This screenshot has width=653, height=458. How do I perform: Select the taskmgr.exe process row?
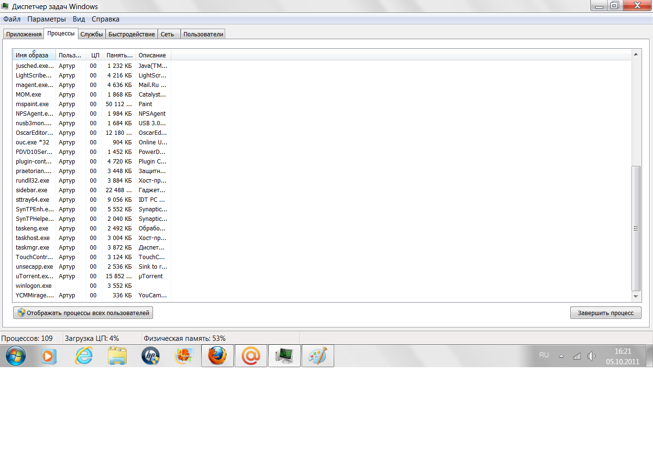(92, 248)
